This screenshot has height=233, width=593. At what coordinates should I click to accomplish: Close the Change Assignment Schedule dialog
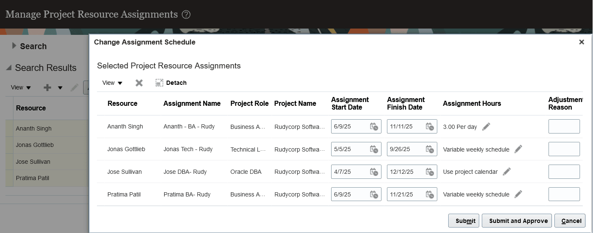pyautogui.click(x=581, y=42)
